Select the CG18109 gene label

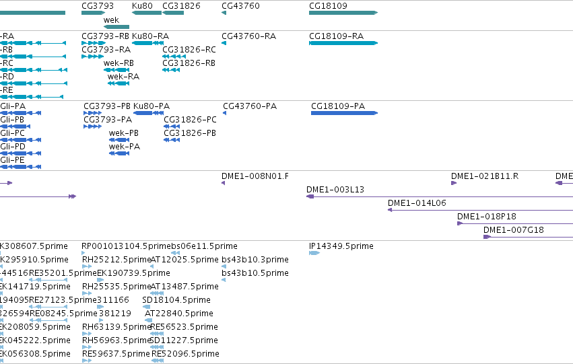coord(328,6)
